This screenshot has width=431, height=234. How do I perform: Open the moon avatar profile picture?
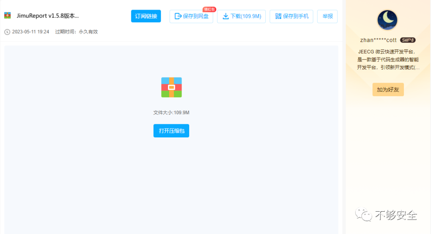387,20
